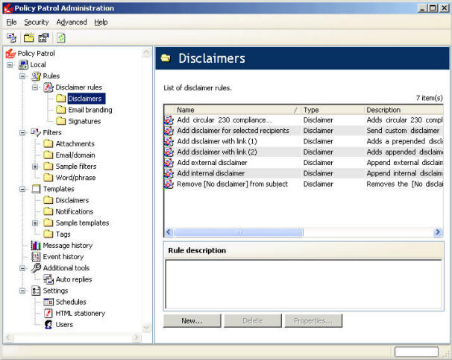Viewport: 452px width, 360px height.
Task: Sort list by Type column header
Action: [x=333, y=110]
